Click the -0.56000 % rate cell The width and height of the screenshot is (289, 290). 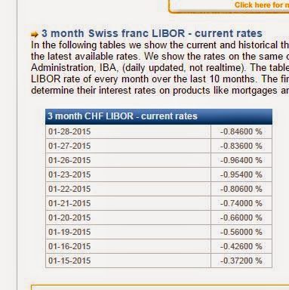[x=241, y=232]
